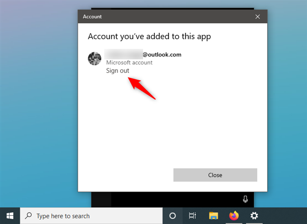Open Cortana from the taskbar circle
This screenshot has width=307, height=224.
coord(172,216)
